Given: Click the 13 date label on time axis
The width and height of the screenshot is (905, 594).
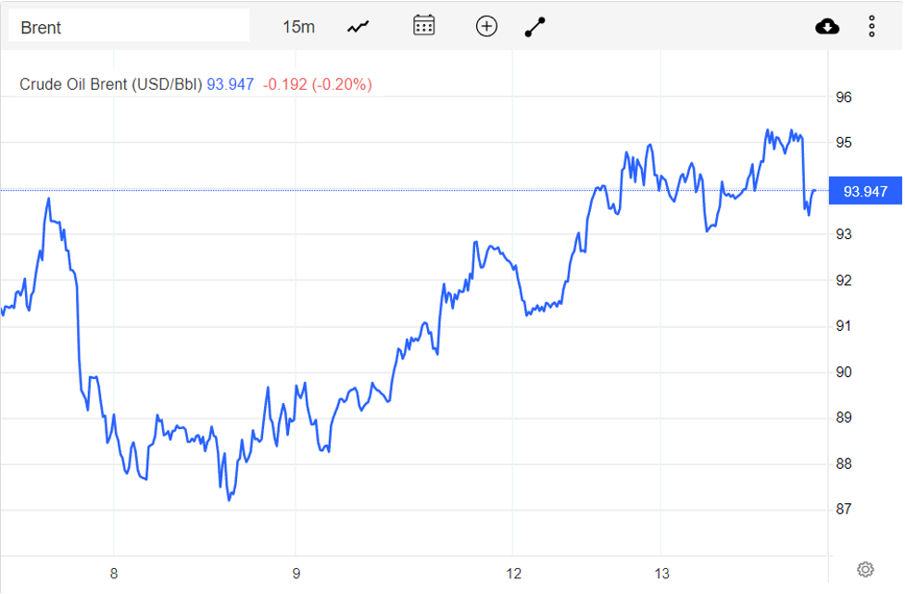Looking at the screenshot, I should [x=660, y=573].
